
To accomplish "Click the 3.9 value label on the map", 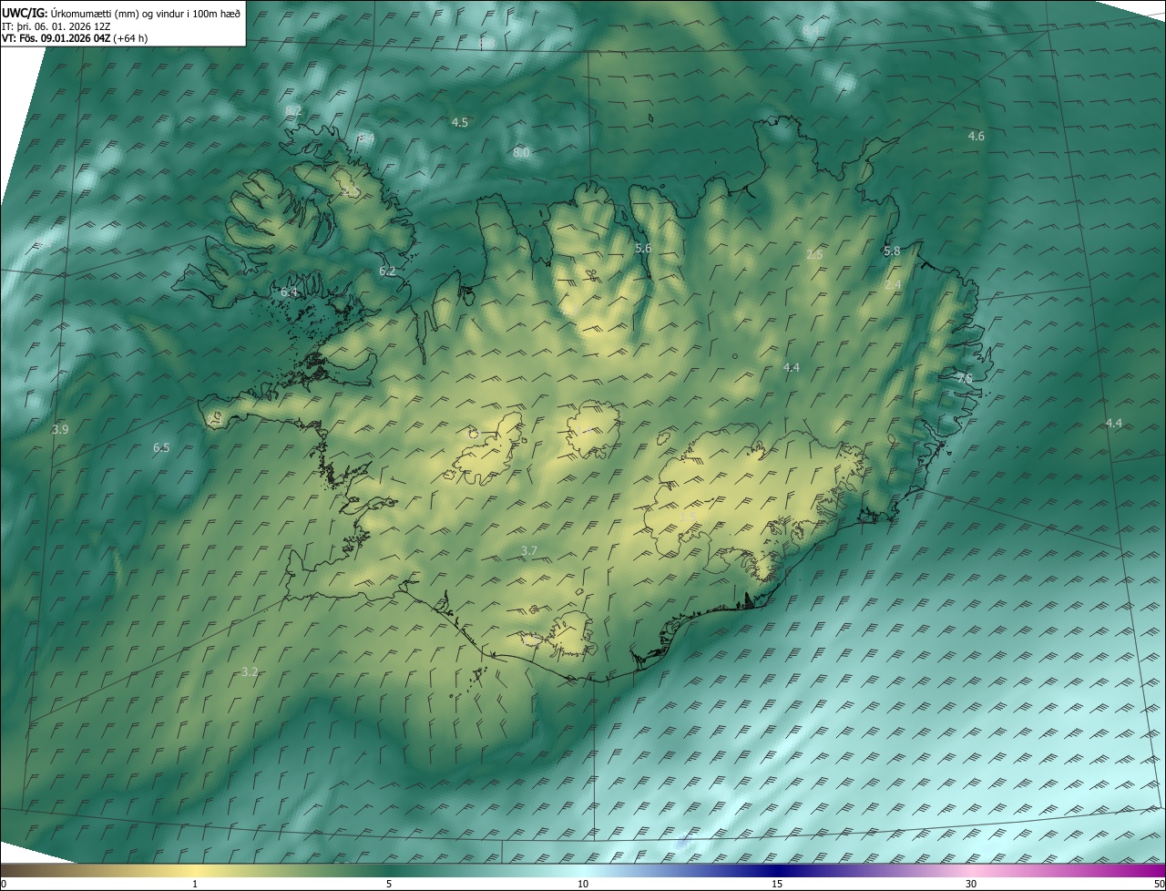I will tap(60, 428).
